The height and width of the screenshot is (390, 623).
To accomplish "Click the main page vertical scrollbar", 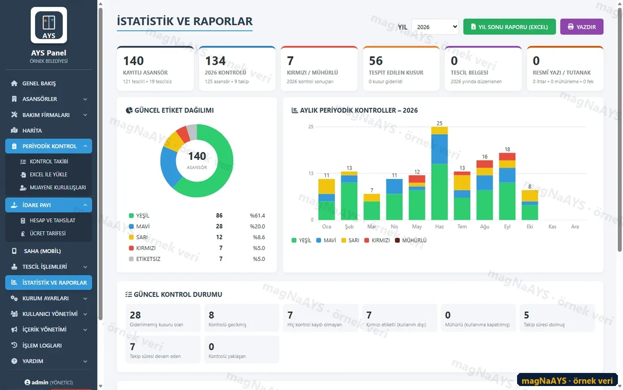I will click(620, 131).
